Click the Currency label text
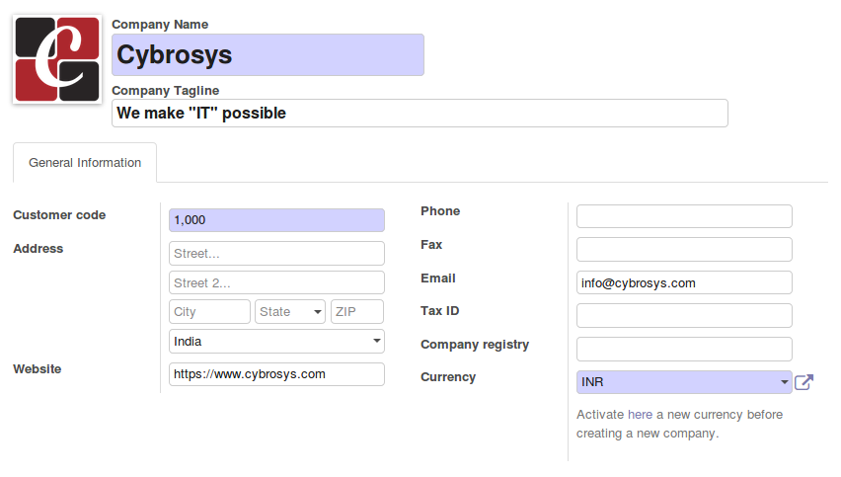The width and height of the screenshot is (841, 477). [448, 377]
